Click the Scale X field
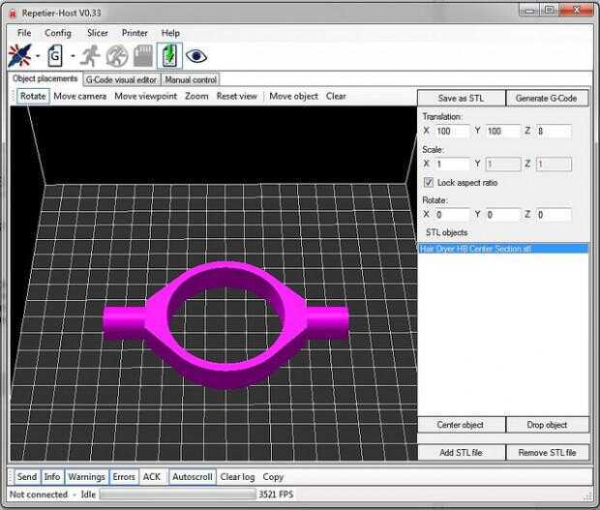 (452, 165)
